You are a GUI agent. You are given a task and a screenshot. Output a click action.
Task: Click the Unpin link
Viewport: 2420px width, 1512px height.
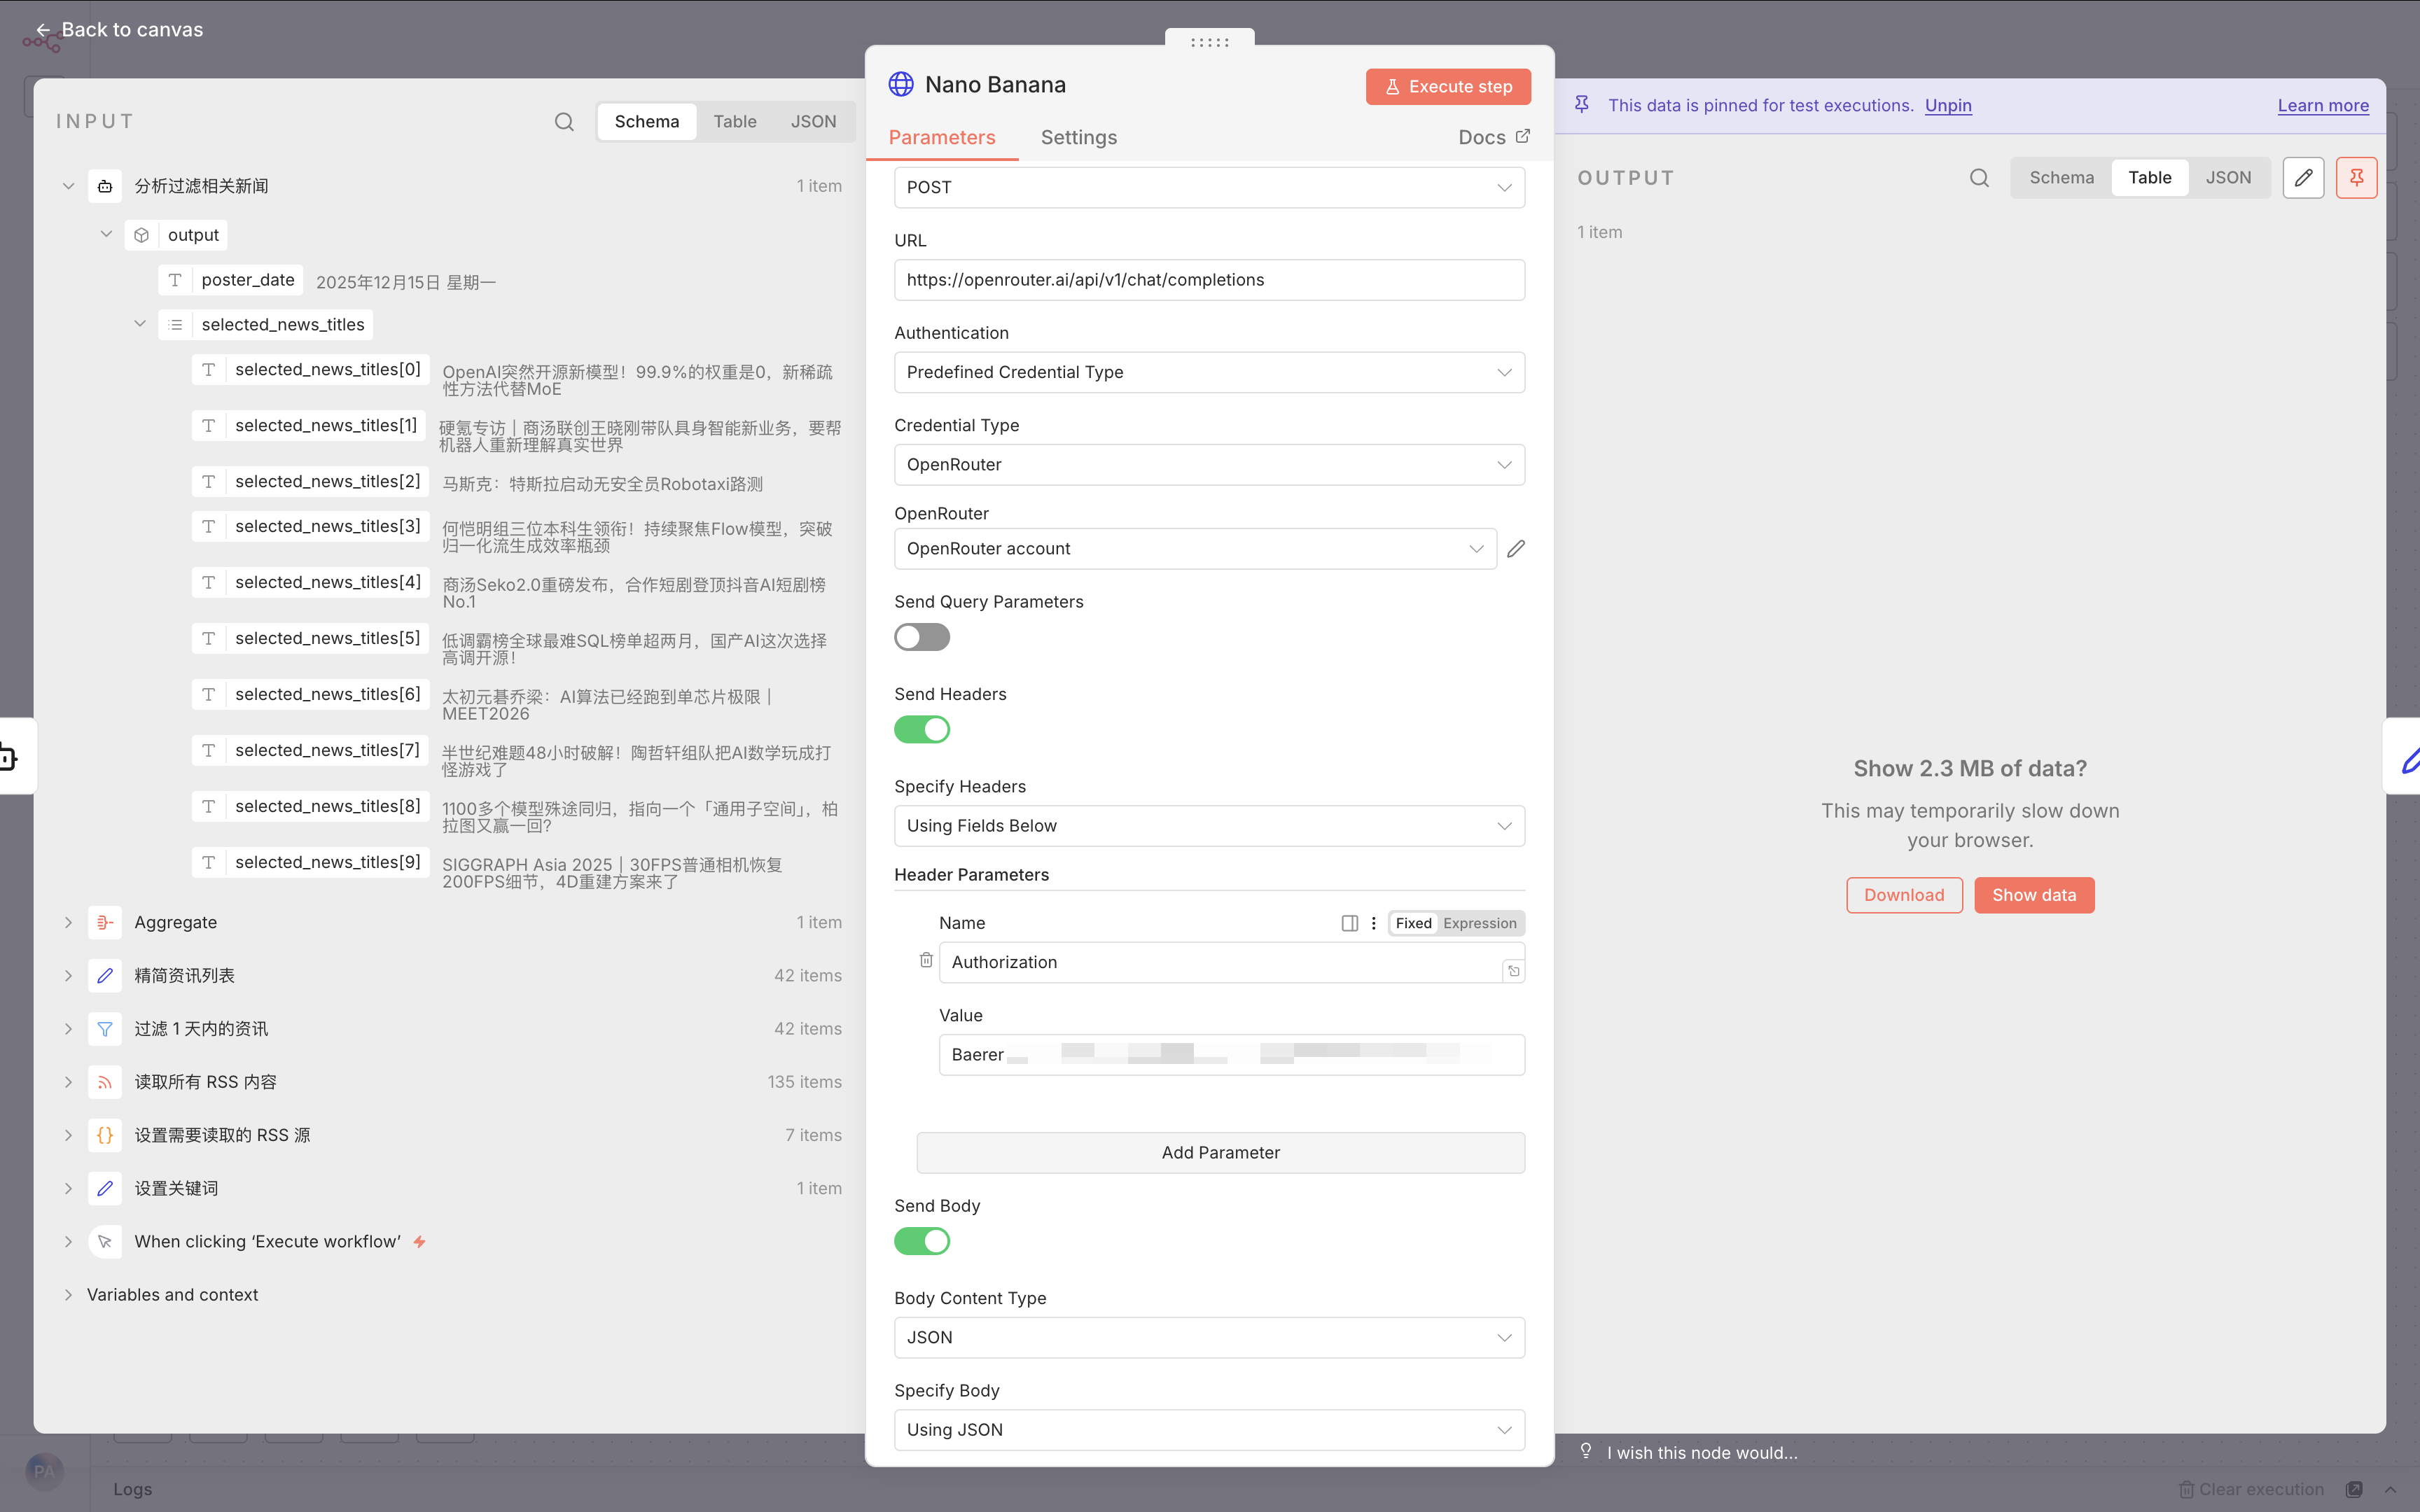[1948, 105]
